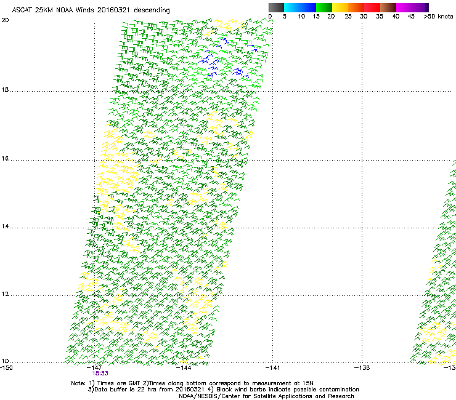Click the brown 35-40 knots legend swatch
Image resolution: width=456 pixels, height=400 pixels.
pos(388,7)
